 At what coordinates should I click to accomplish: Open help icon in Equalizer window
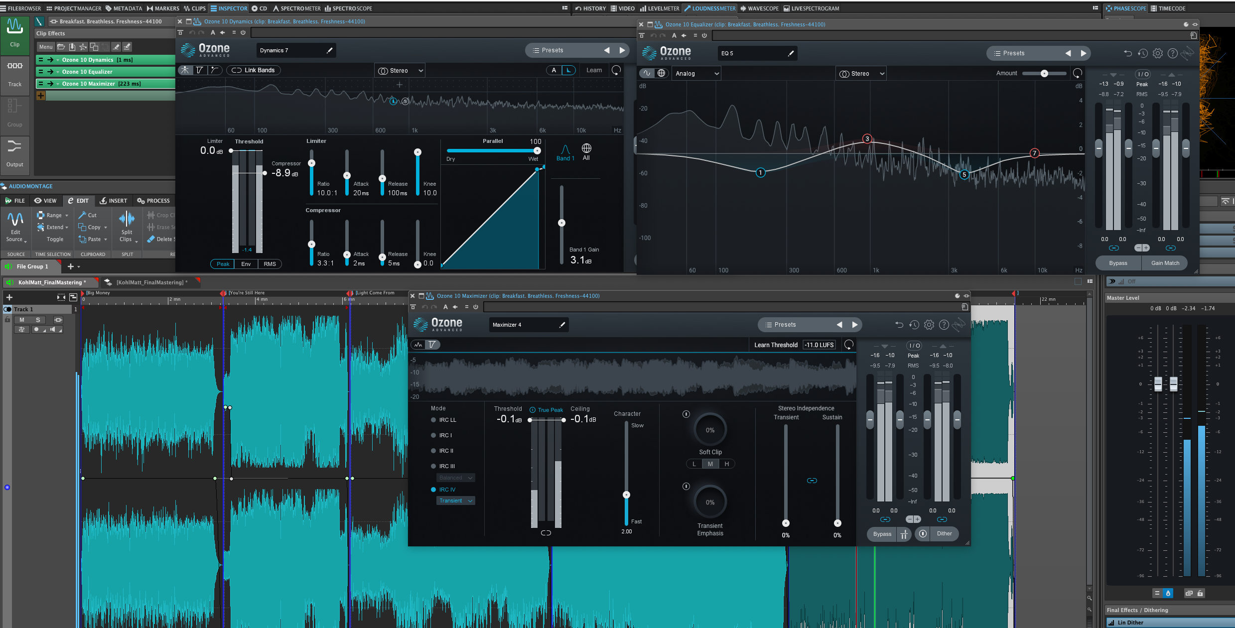[x=1173, y=53]
